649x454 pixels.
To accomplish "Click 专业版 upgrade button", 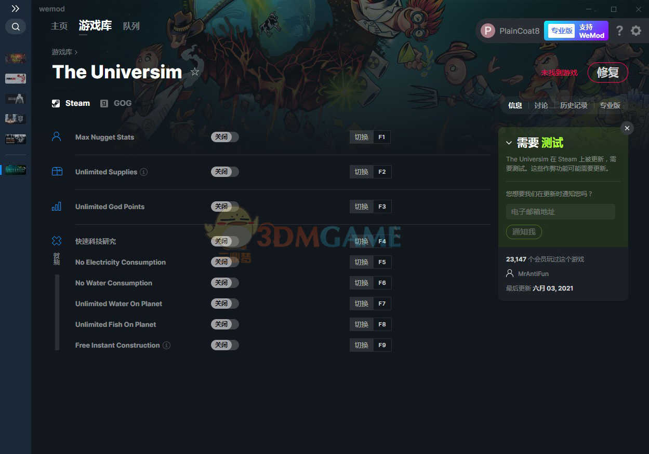I will point(561,31).
